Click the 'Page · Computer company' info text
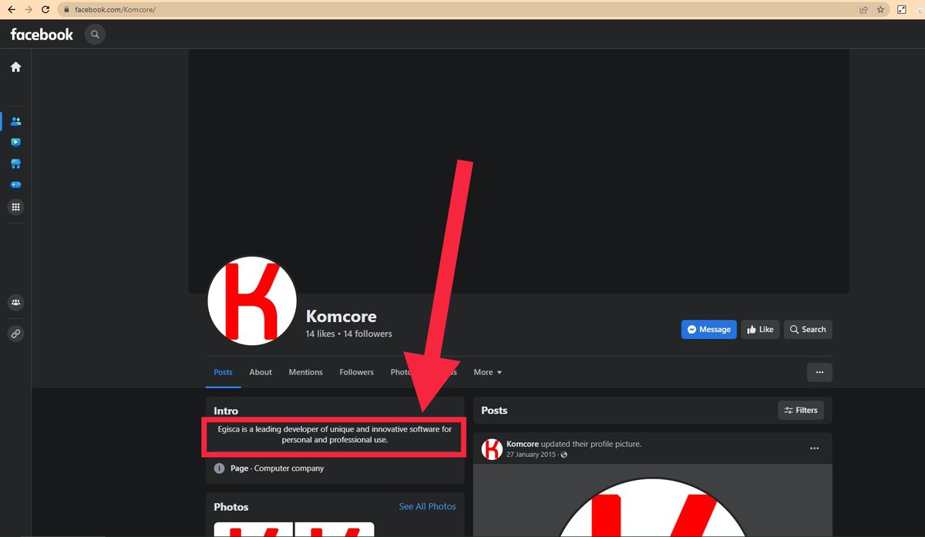 [x=277, y=468]
